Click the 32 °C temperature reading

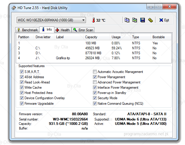pyautogui.click(x=101, y=20)
